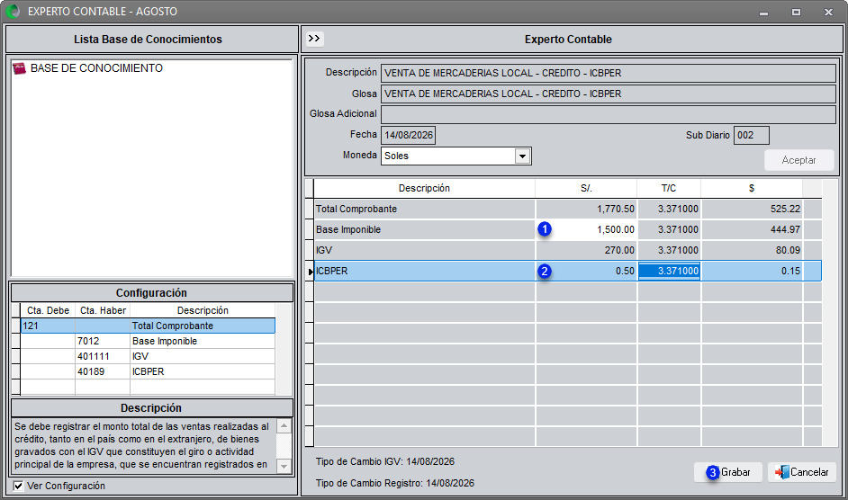The width and height of the screenshot is (848, 500).
Task: Click the Glosa Adicional input field
Action: (x=609, y=114)
